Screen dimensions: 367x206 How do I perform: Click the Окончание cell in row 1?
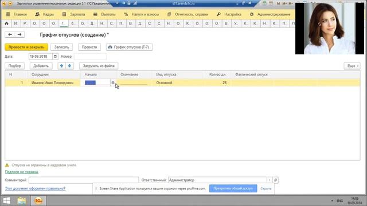[x=134, y=82]
